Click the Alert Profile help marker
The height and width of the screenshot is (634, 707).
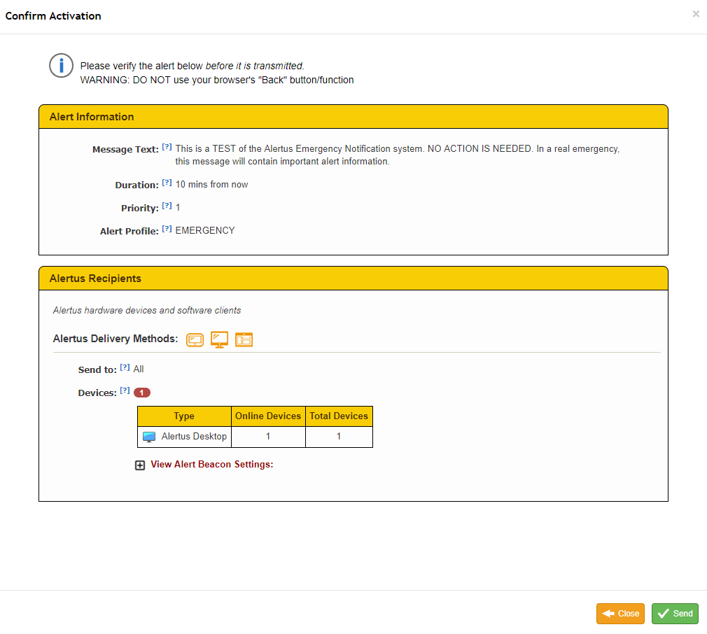(x=167, y=228)
